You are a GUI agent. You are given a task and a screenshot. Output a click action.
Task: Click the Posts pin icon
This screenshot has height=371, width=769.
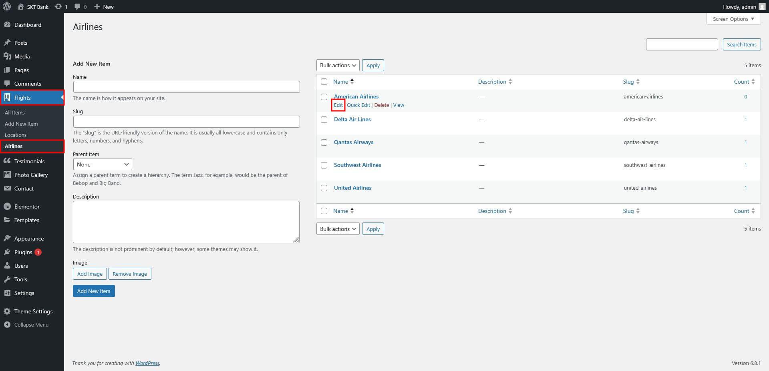tap(7, 43)
